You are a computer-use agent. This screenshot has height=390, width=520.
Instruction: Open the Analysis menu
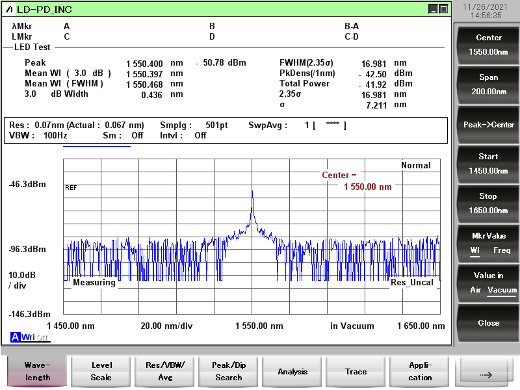(x=292, y=372)
